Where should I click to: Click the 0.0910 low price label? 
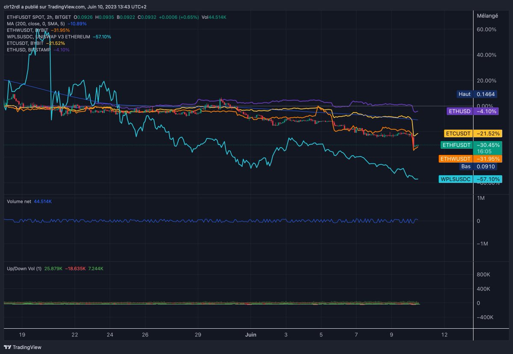[485, 166]
